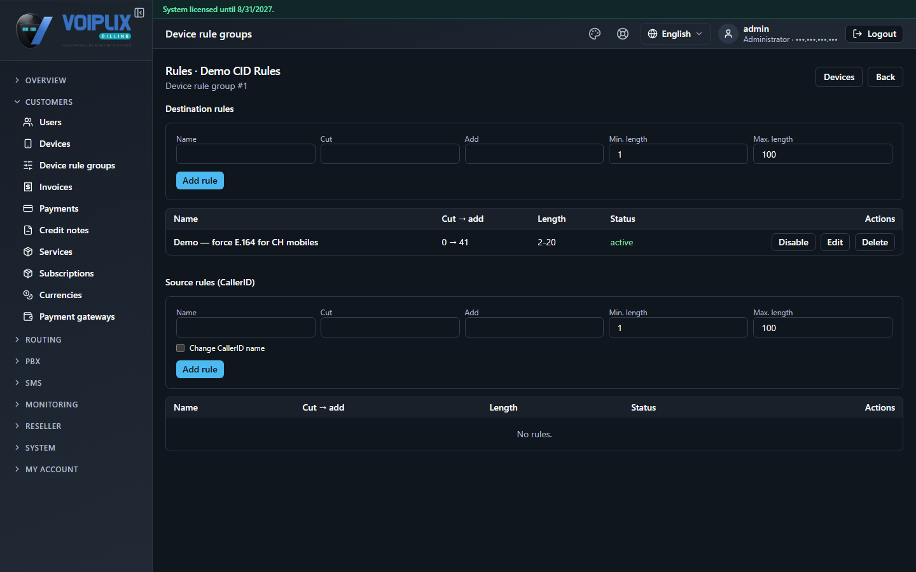This screenshot has height=572, width=916.
Task: Click the Device rule groups sidebar icon
Action: pyautogui.click(x=28, y=165)
